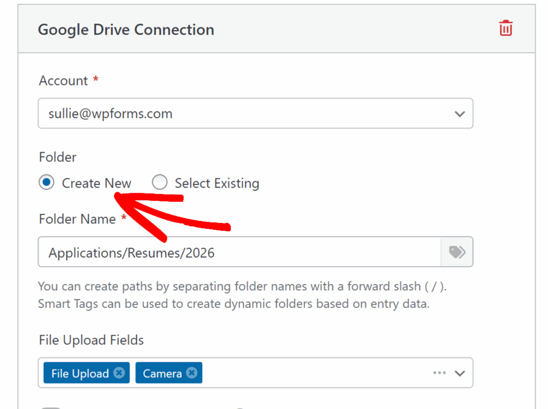Click the ellipsis in File Upload Fields
The width and height of the screenshot is (548, 409).
(x=439, y=373)
